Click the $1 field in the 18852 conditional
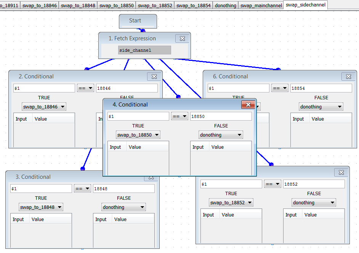The width and height of the screenshot is (359, 253). pos(231,184)
